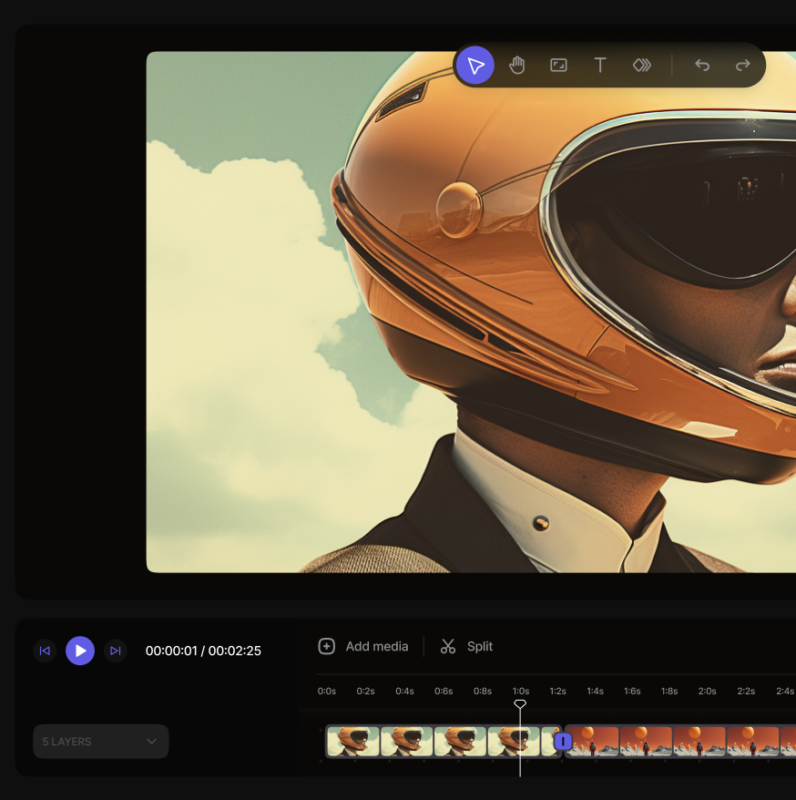Image resolution: width=796 pixels, height=800 pixels.
Task: Open the transitions tool icon
Action: point(641,65)
